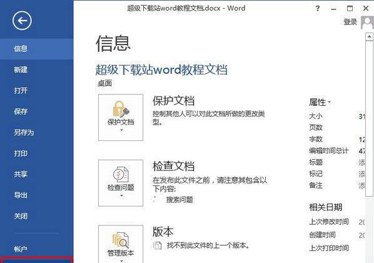The height and width of the screenshot is (263, 374).
Task: Click the scrollbar up arrow
Action: (x=369, y=36)
